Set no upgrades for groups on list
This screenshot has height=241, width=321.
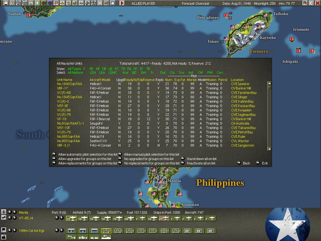pyautogui.click(x=120, y=158)
